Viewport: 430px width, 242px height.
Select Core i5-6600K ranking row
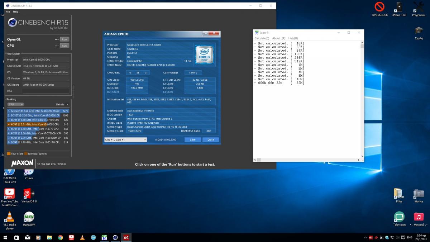coord(38,124)
